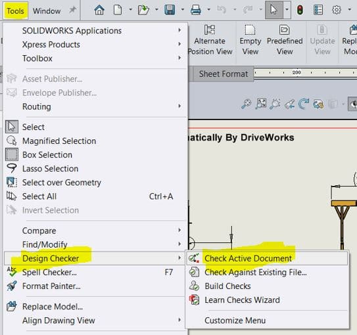
Task: Open the dropdown arrow next to Undo
Action: tap(235, 10)
